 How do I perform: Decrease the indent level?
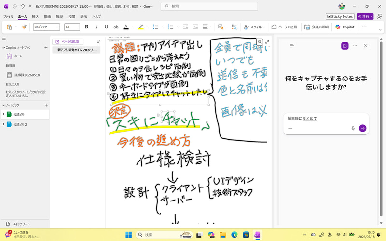click(x=186, y=27)
